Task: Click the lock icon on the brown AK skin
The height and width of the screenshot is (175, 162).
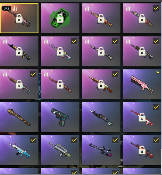Action: 101,84
